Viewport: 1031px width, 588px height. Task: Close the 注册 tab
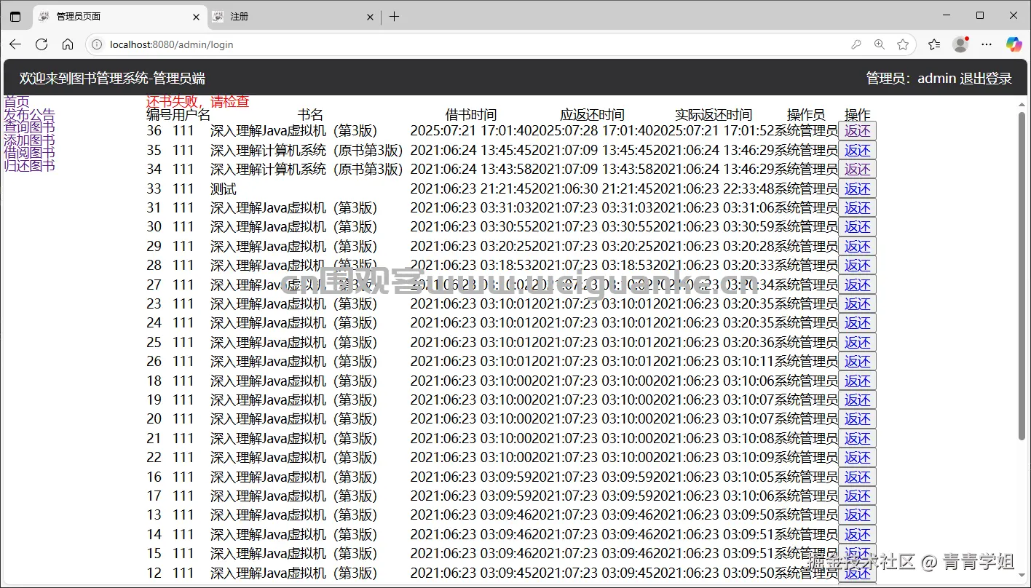(370, 16)
